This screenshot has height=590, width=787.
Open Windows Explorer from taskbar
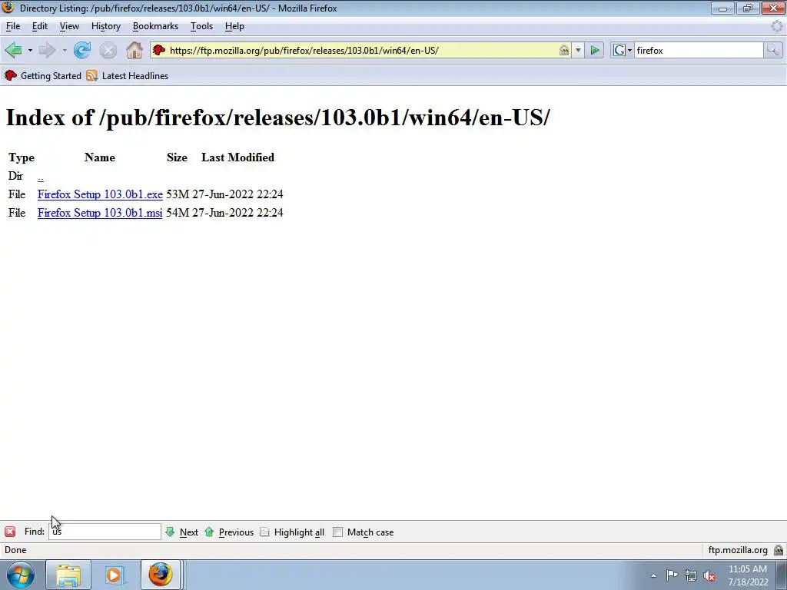(68, 575)
